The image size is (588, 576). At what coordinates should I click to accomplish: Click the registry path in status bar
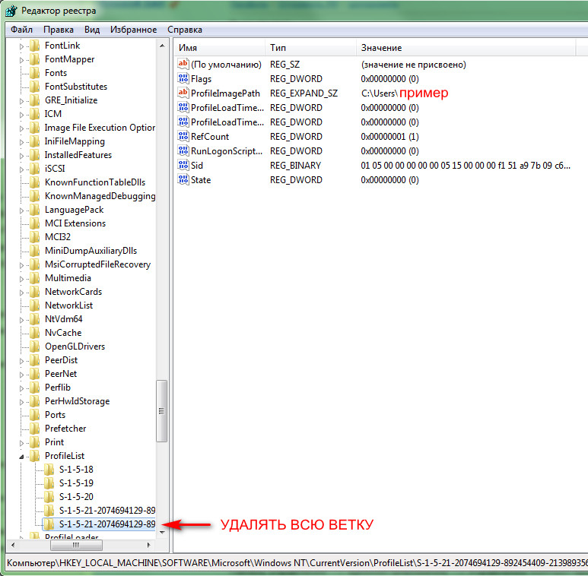[297, 563]
